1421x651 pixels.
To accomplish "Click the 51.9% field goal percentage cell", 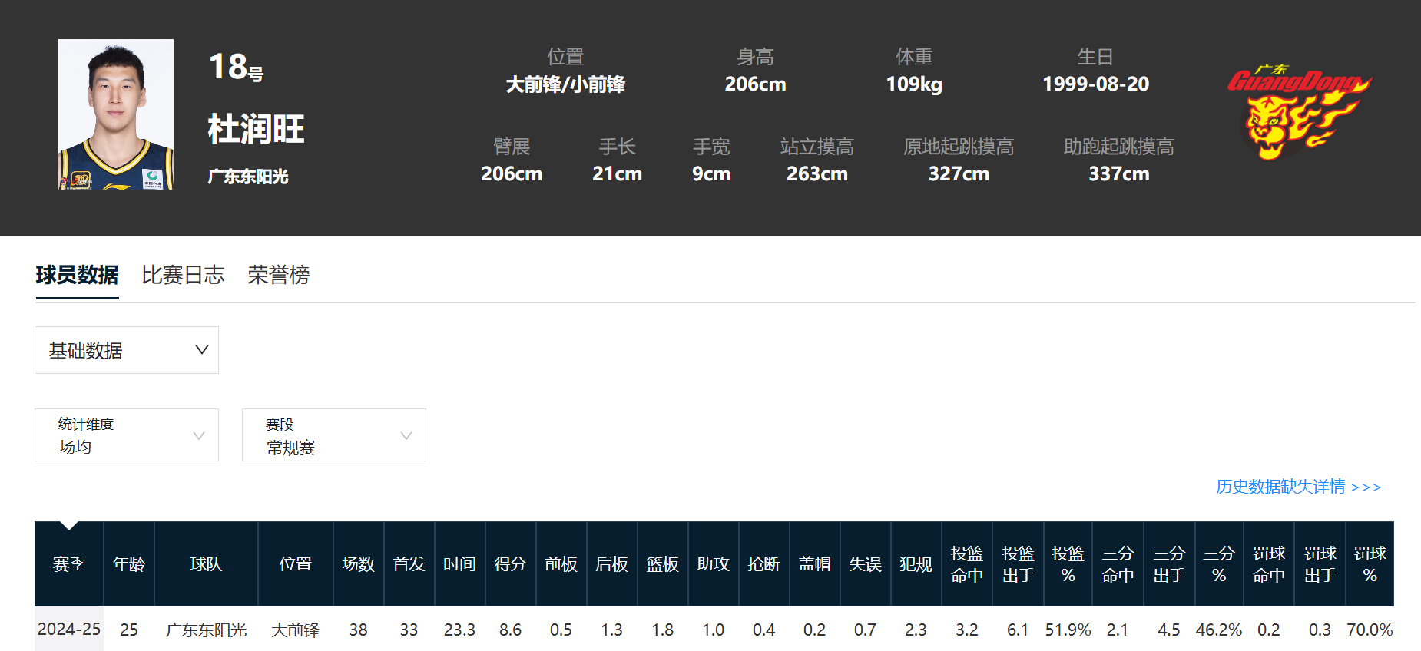I will (1068, 630).
